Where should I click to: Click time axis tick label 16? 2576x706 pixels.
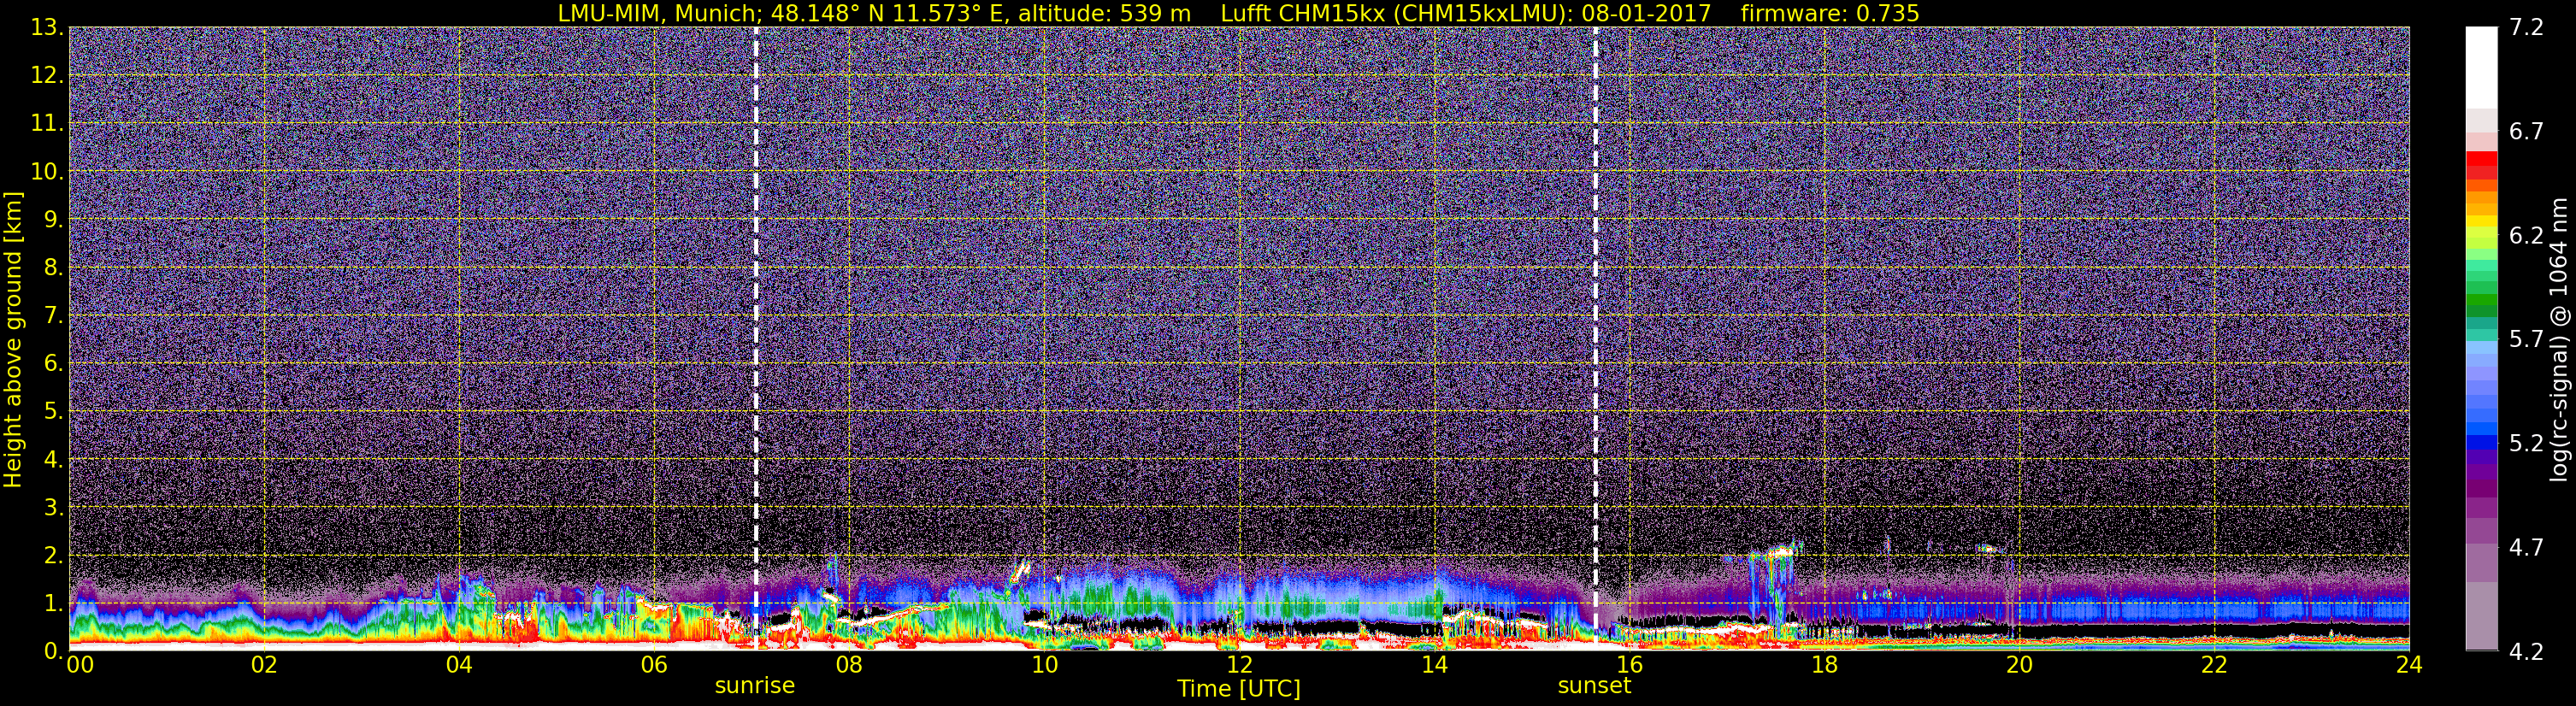(1629, 665)
